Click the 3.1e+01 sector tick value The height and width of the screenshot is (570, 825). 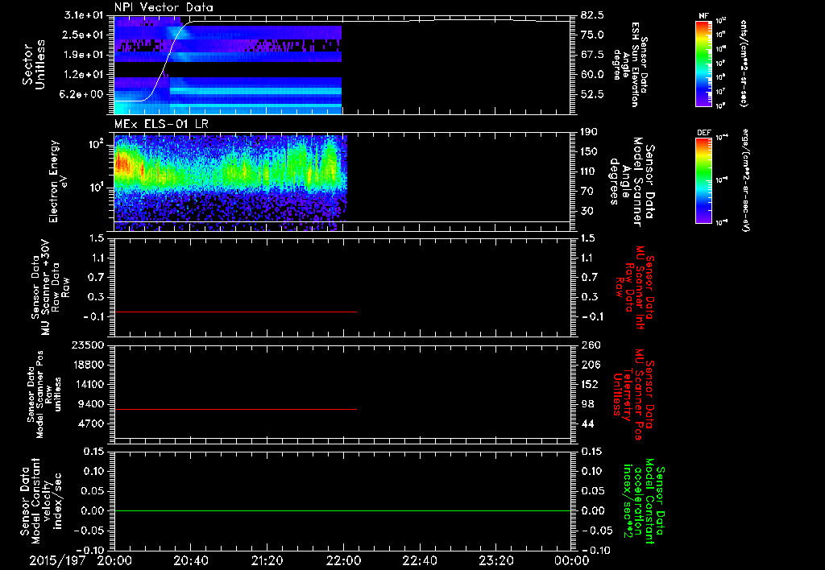pos(85,15)
